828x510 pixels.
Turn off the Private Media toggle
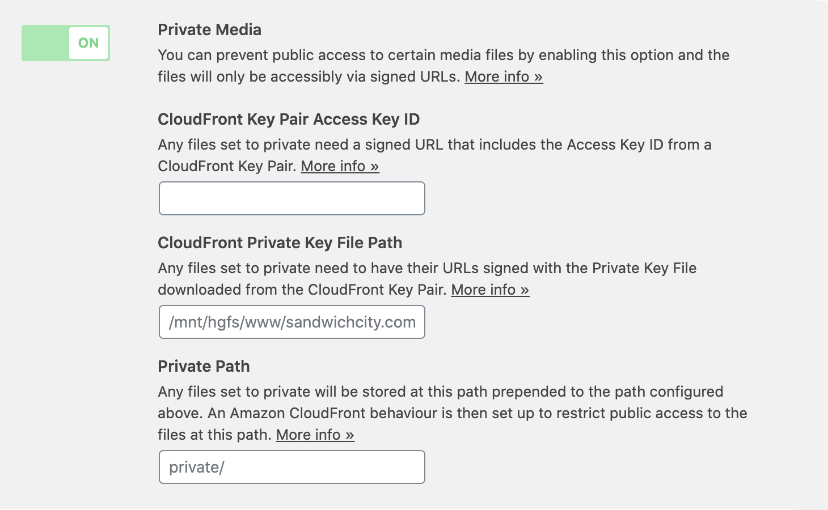65,43
